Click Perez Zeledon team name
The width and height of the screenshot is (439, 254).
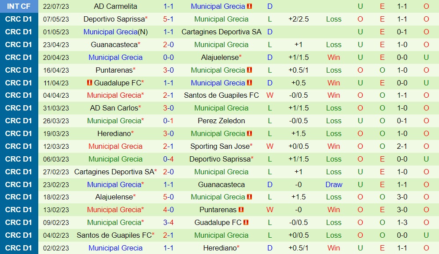coord(221,121)
